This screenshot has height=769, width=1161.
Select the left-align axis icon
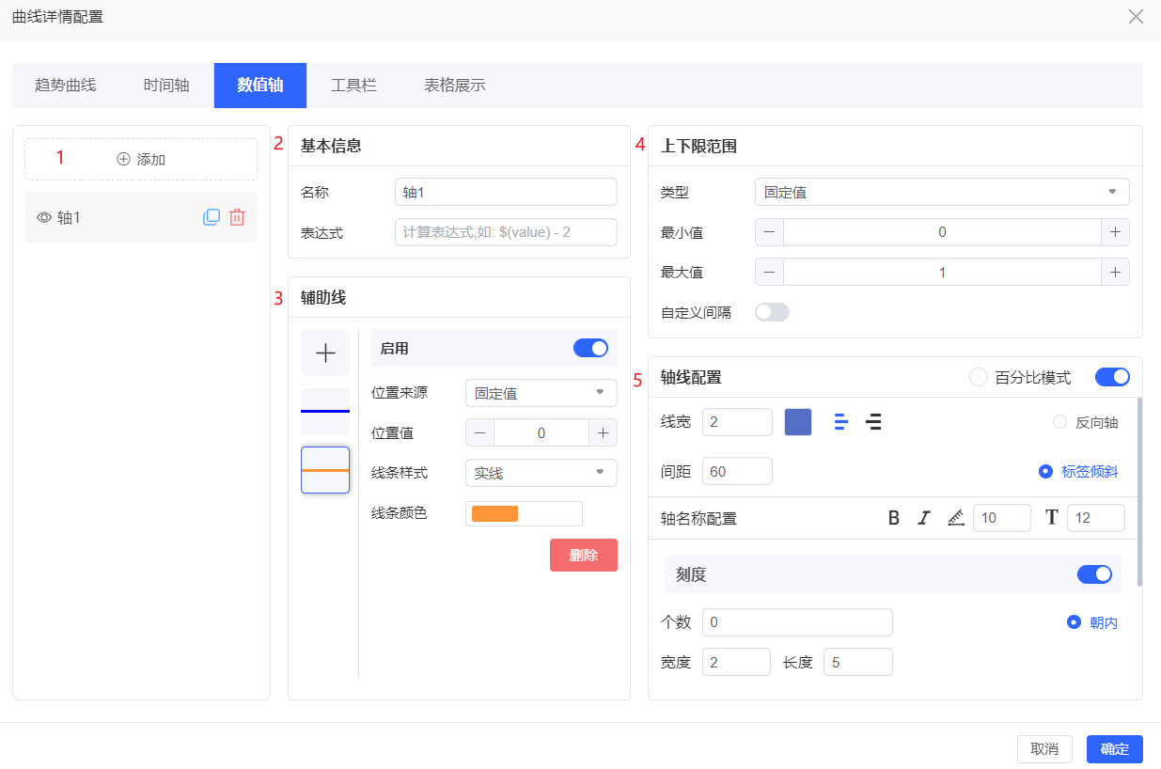pyautogui.click(x=841, y=422)
